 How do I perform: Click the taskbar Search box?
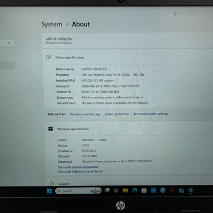tap(78, 191)
